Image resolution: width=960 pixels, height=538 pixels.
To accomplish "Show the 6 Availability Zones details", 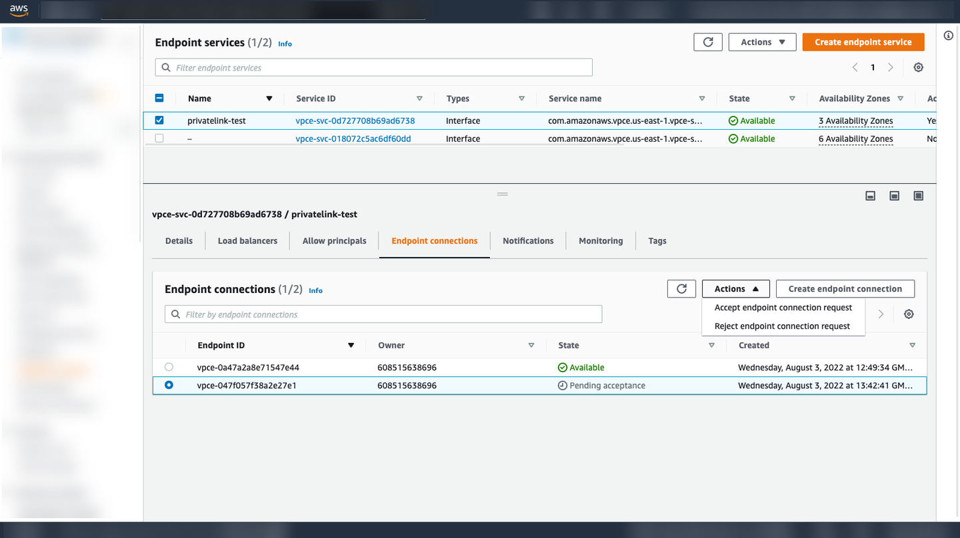I will pyautogui.click(x=856, y=138).
